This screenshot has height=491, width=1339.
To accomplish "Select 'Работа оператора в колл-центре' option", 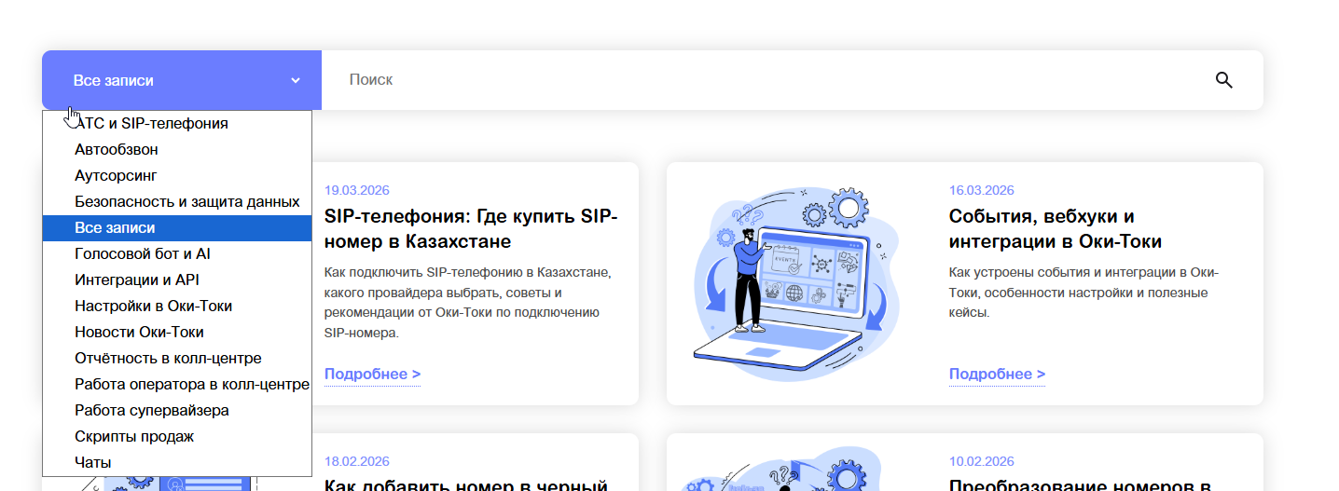I will 177,384.
